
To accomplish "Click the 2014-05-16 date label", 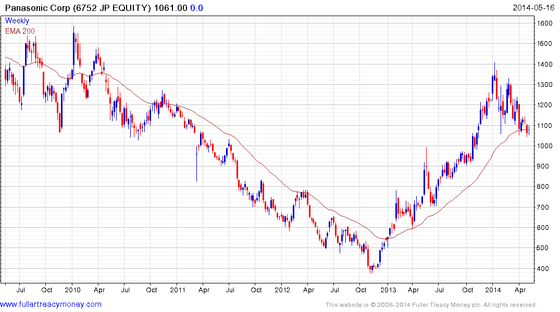I will (x=535, y=8).
